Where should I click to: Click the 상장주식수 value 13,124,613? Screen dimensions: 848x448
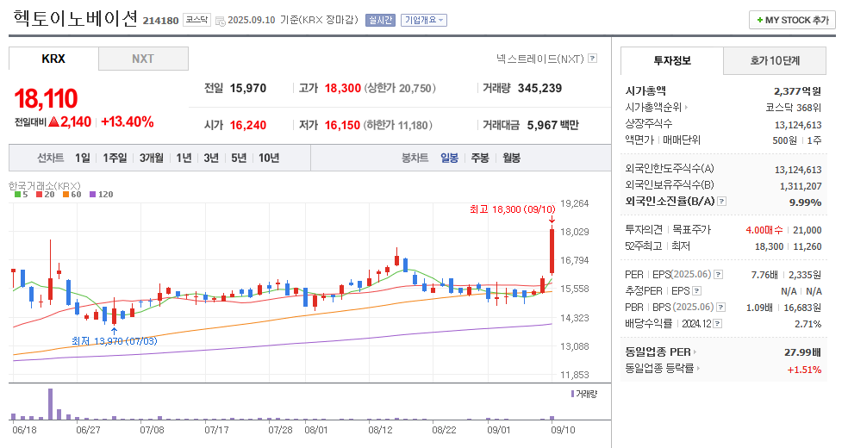[x=798, y=126]
